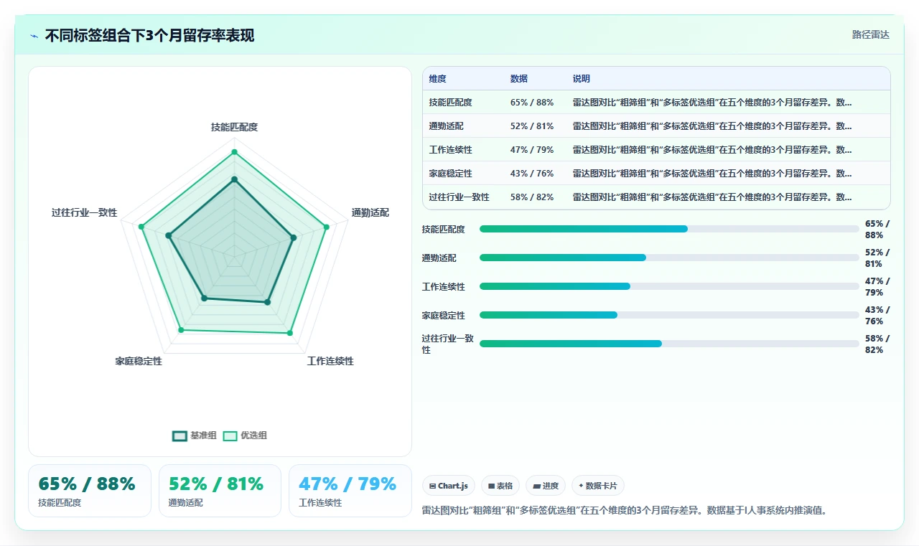
Task: Select the 家庭稳定性 table row
Action: click(656, 174)
